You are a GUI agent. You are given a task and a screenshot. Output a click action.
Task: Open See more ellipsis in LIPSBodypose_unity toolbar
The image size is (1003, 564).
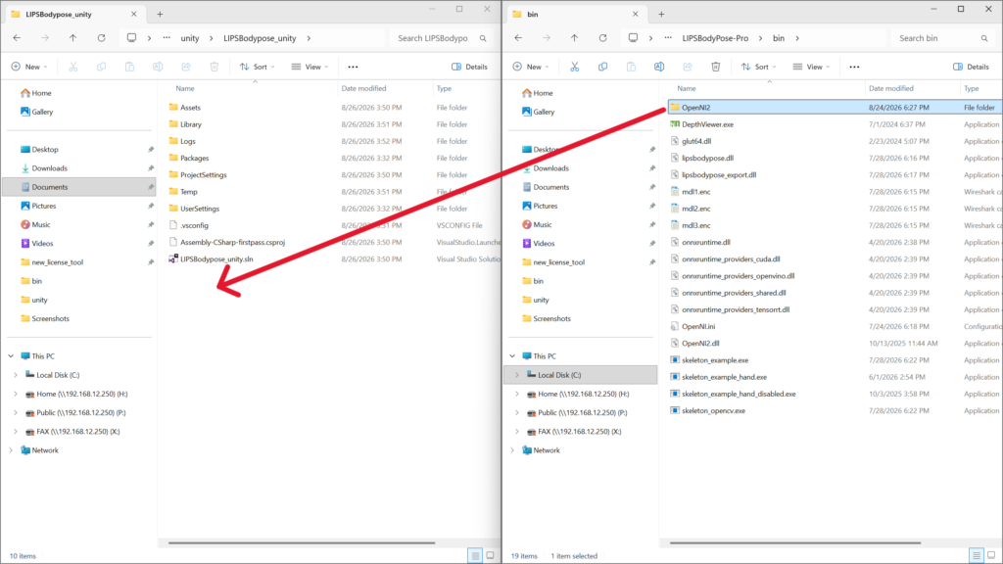click(353, 67)
